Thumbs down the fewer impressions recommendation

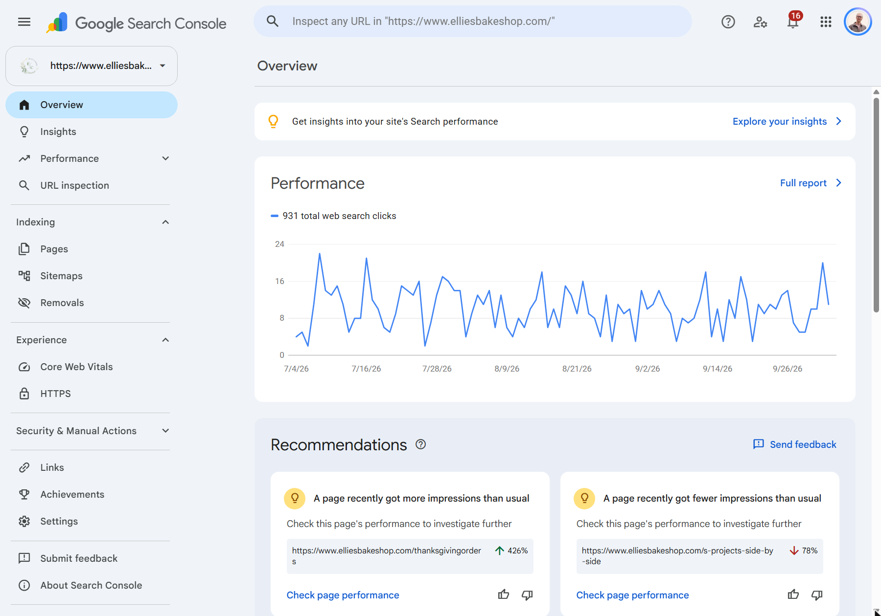click(817, 595)
